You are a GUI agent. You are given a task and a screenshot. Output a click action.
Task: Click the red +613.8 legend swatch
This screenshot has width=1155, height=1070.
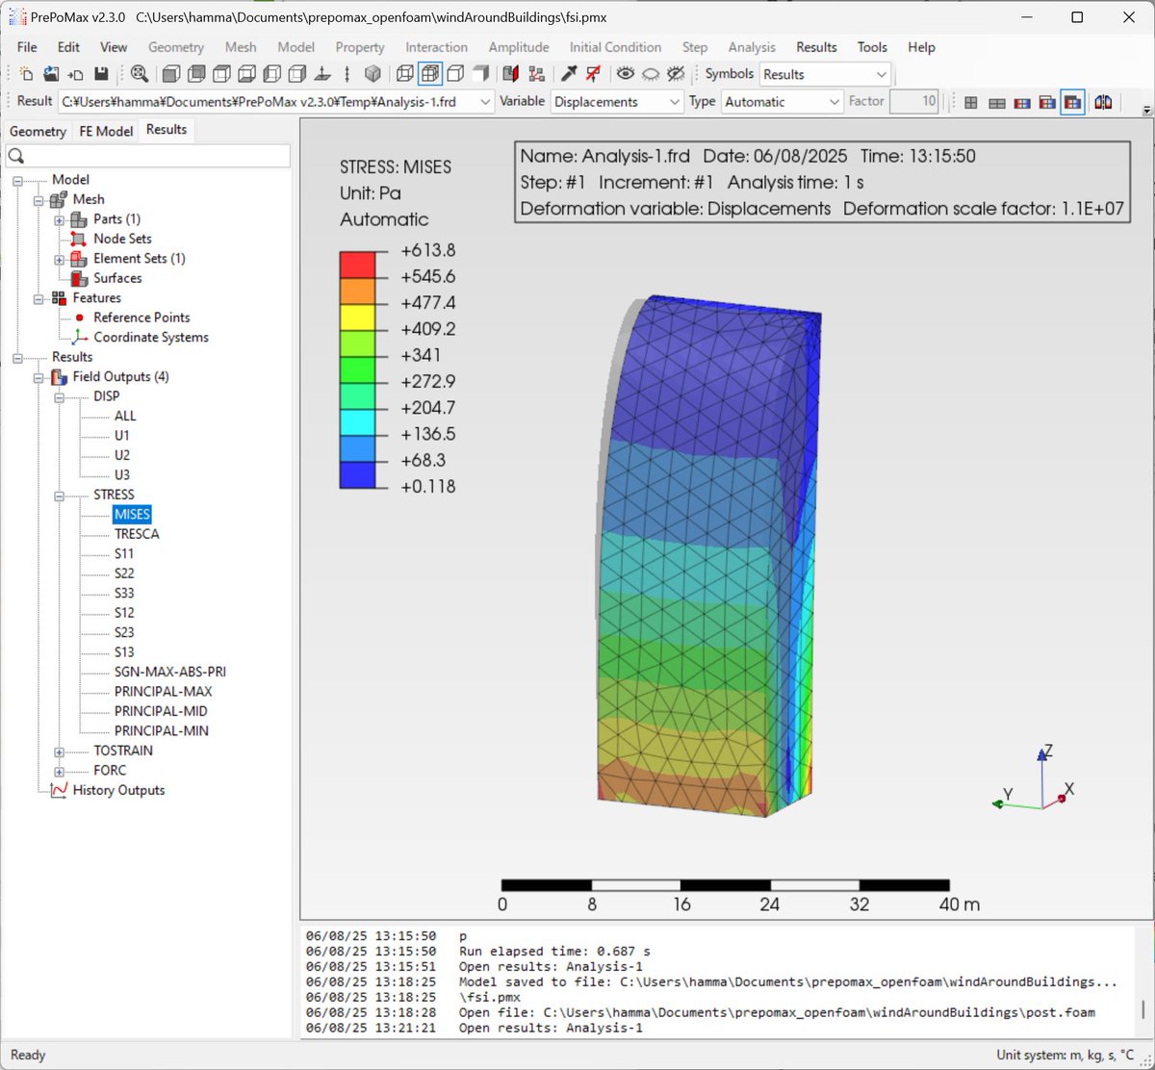click(357, 265)
